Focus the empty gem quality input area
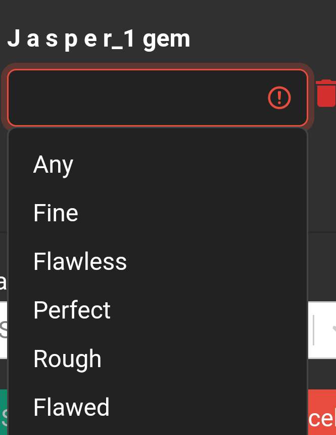This screenshot has width=336, height=435. (x=136, y=97)
